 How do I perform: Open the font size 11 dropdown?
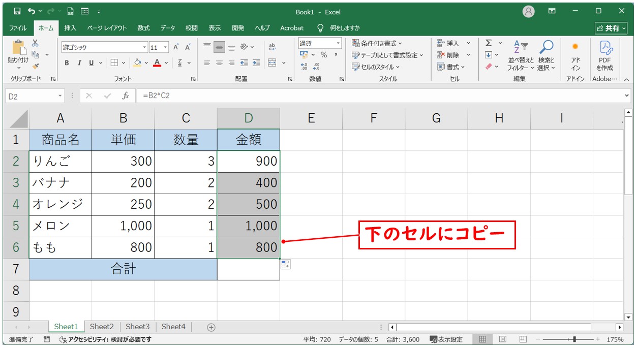tap(166, 47)
